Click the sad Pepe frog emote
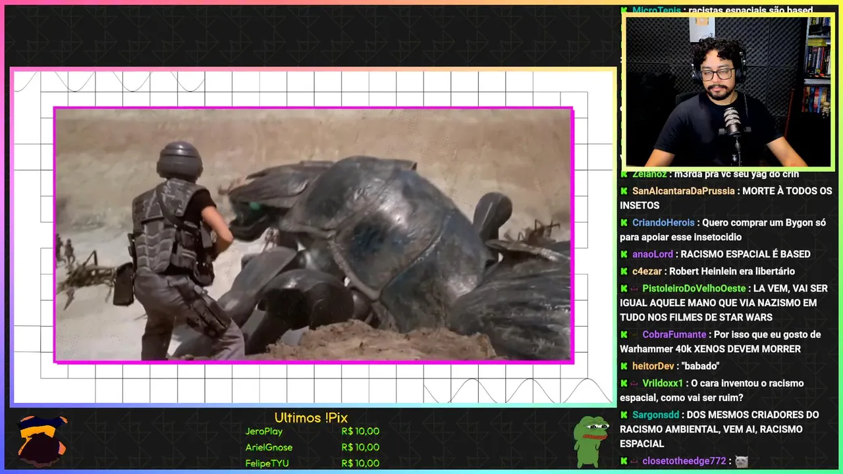 pyautogui.click(x=591, y=441)
